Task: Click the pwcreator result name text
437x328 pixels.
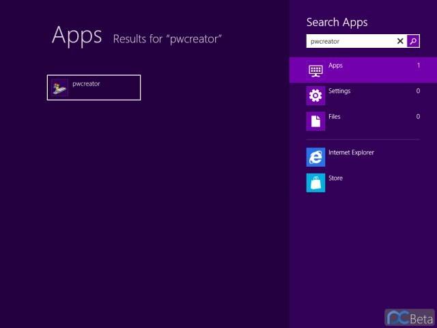Action: click(86, 84)
